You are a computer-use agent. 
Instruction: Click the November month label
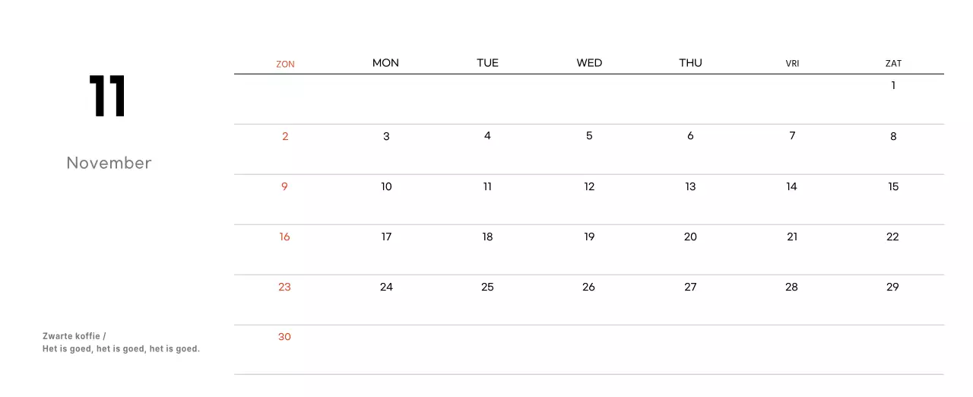(x=109, y=163)
